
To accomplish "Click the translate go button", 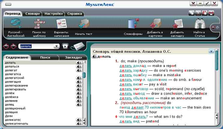I will [65, 46].
